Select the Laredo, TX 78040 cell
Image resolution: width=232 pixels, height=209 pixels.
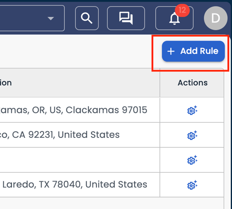pyautogui.click(x=80, y=185)
